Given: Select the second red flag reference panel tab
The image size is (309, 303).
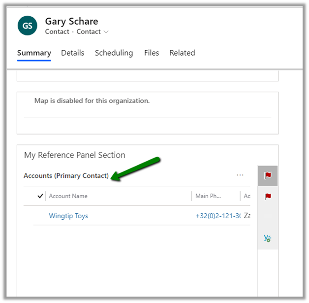Looking at the screenshot, I should 268,197.
